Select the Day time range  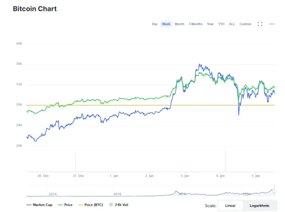coord(155,24)
